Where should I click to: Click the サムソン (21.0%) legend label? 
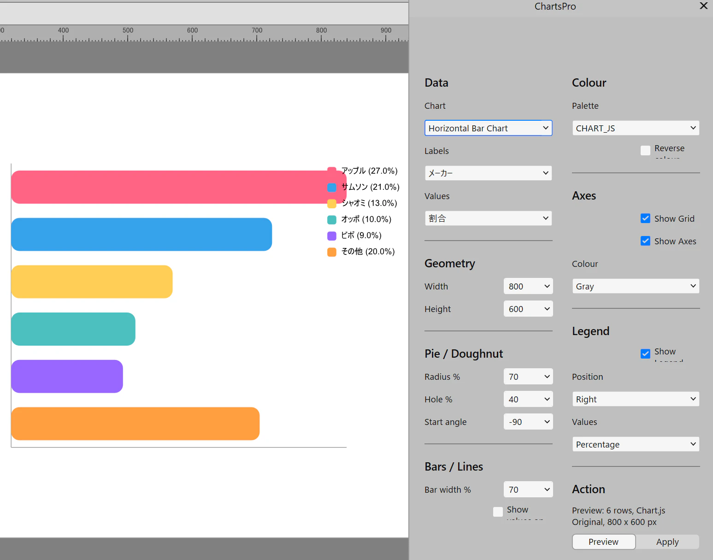(x=370, y=187)
